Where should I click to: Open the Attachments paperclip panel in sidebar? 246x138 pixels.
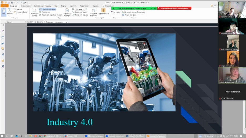click(3, 55)
